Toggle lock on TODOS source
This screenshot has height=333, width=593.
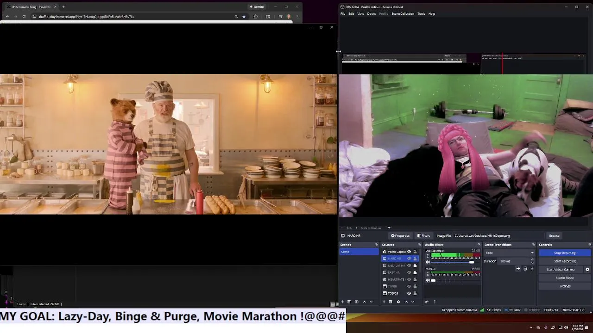tap(415, 293)
